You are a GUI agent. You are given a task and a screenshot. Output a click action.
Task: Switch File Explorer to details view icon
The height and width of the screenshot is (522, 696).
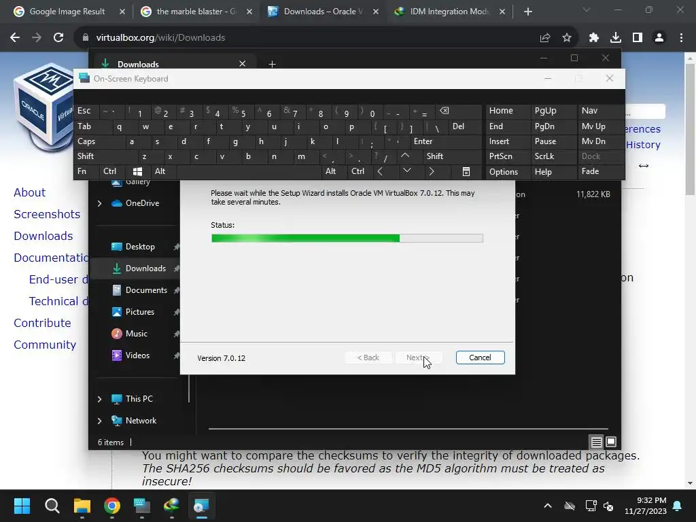click(x=596, y=442)
